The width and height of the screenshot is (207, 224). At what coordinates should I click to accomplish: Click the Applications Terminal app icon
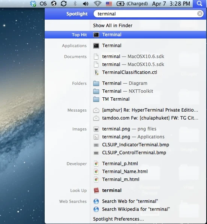tap(96, 46)
